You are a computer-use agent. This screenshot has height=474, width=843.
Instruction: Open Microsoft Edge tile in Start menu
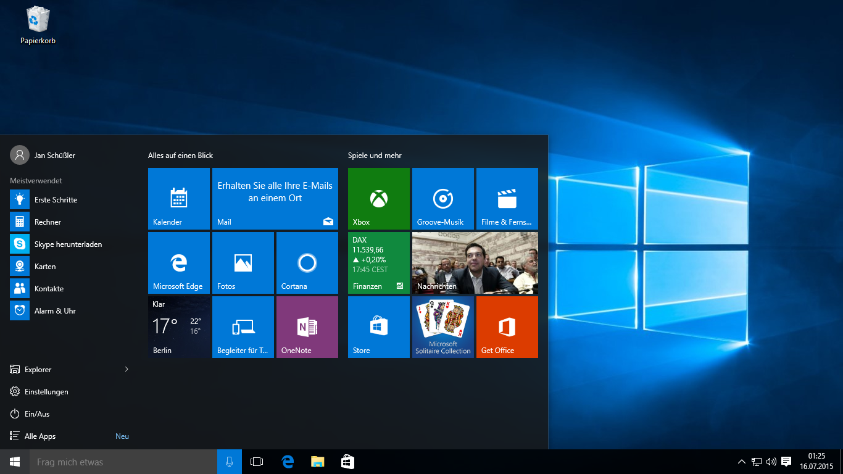coord(178,263)
